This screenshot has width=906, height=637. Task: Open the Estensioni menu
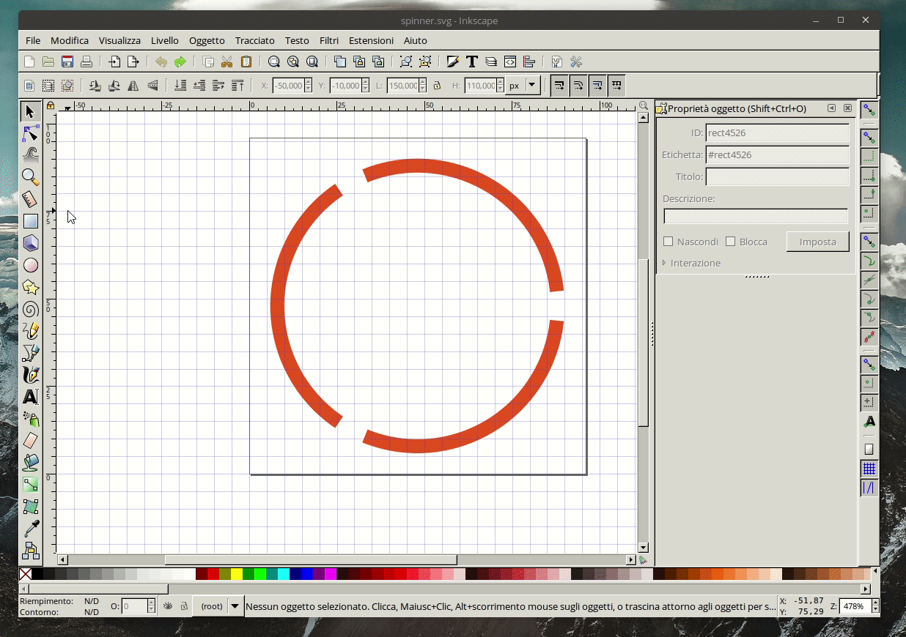click(371, 40)
